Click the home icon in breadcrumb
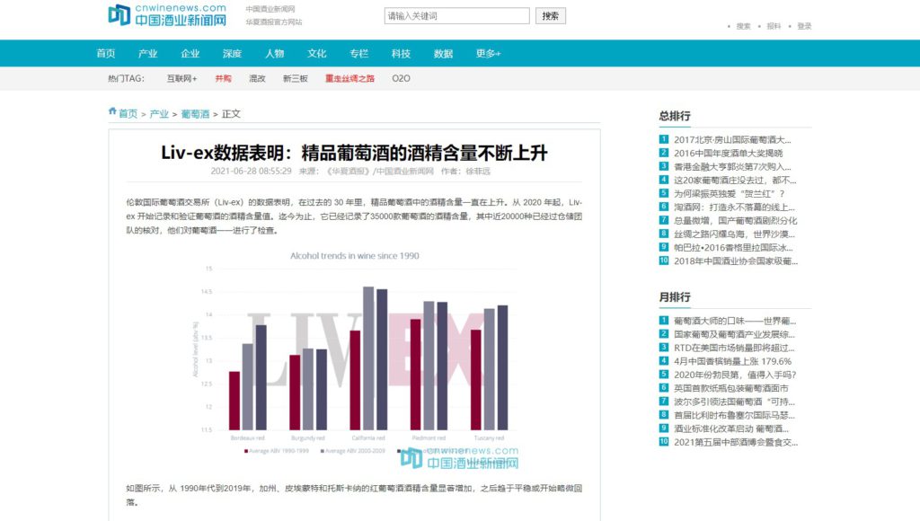The image size is (920, 521). pos(112,111)
